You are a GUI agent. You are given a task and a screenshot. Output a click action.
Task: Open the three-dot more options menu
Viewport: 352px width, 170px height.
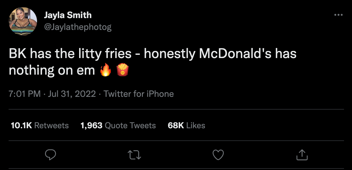[x=338, y=15]
